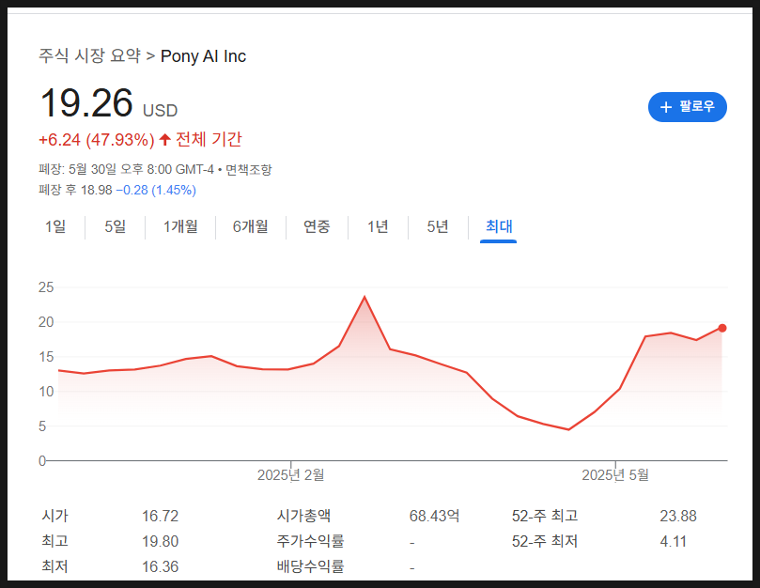Click the 시가총액 value 68.43억
Viewport: 760px width, 588px height.
[434, 516]
